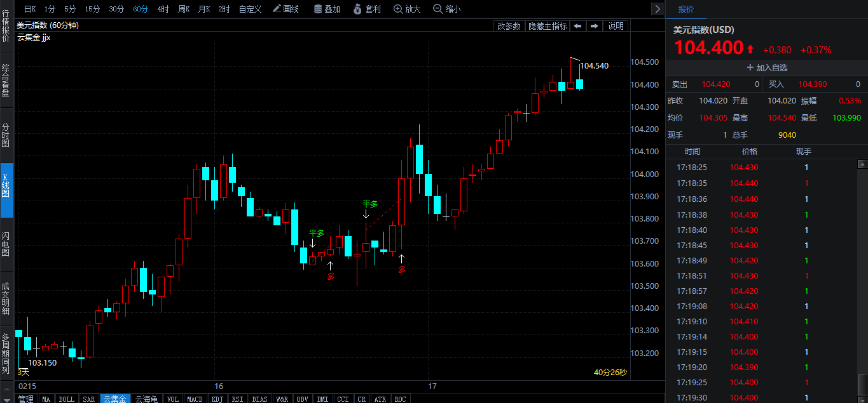
Task: Select the MA indicator
Action: [x=46, y=399]
